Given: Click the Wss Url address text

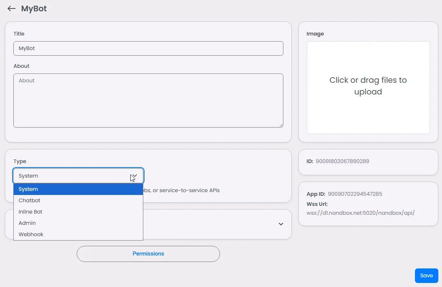Looking at the screenshot, I should (360, 213).
